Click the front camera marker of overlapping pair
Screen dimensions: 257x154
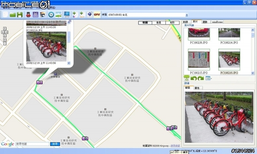(169, 128)
